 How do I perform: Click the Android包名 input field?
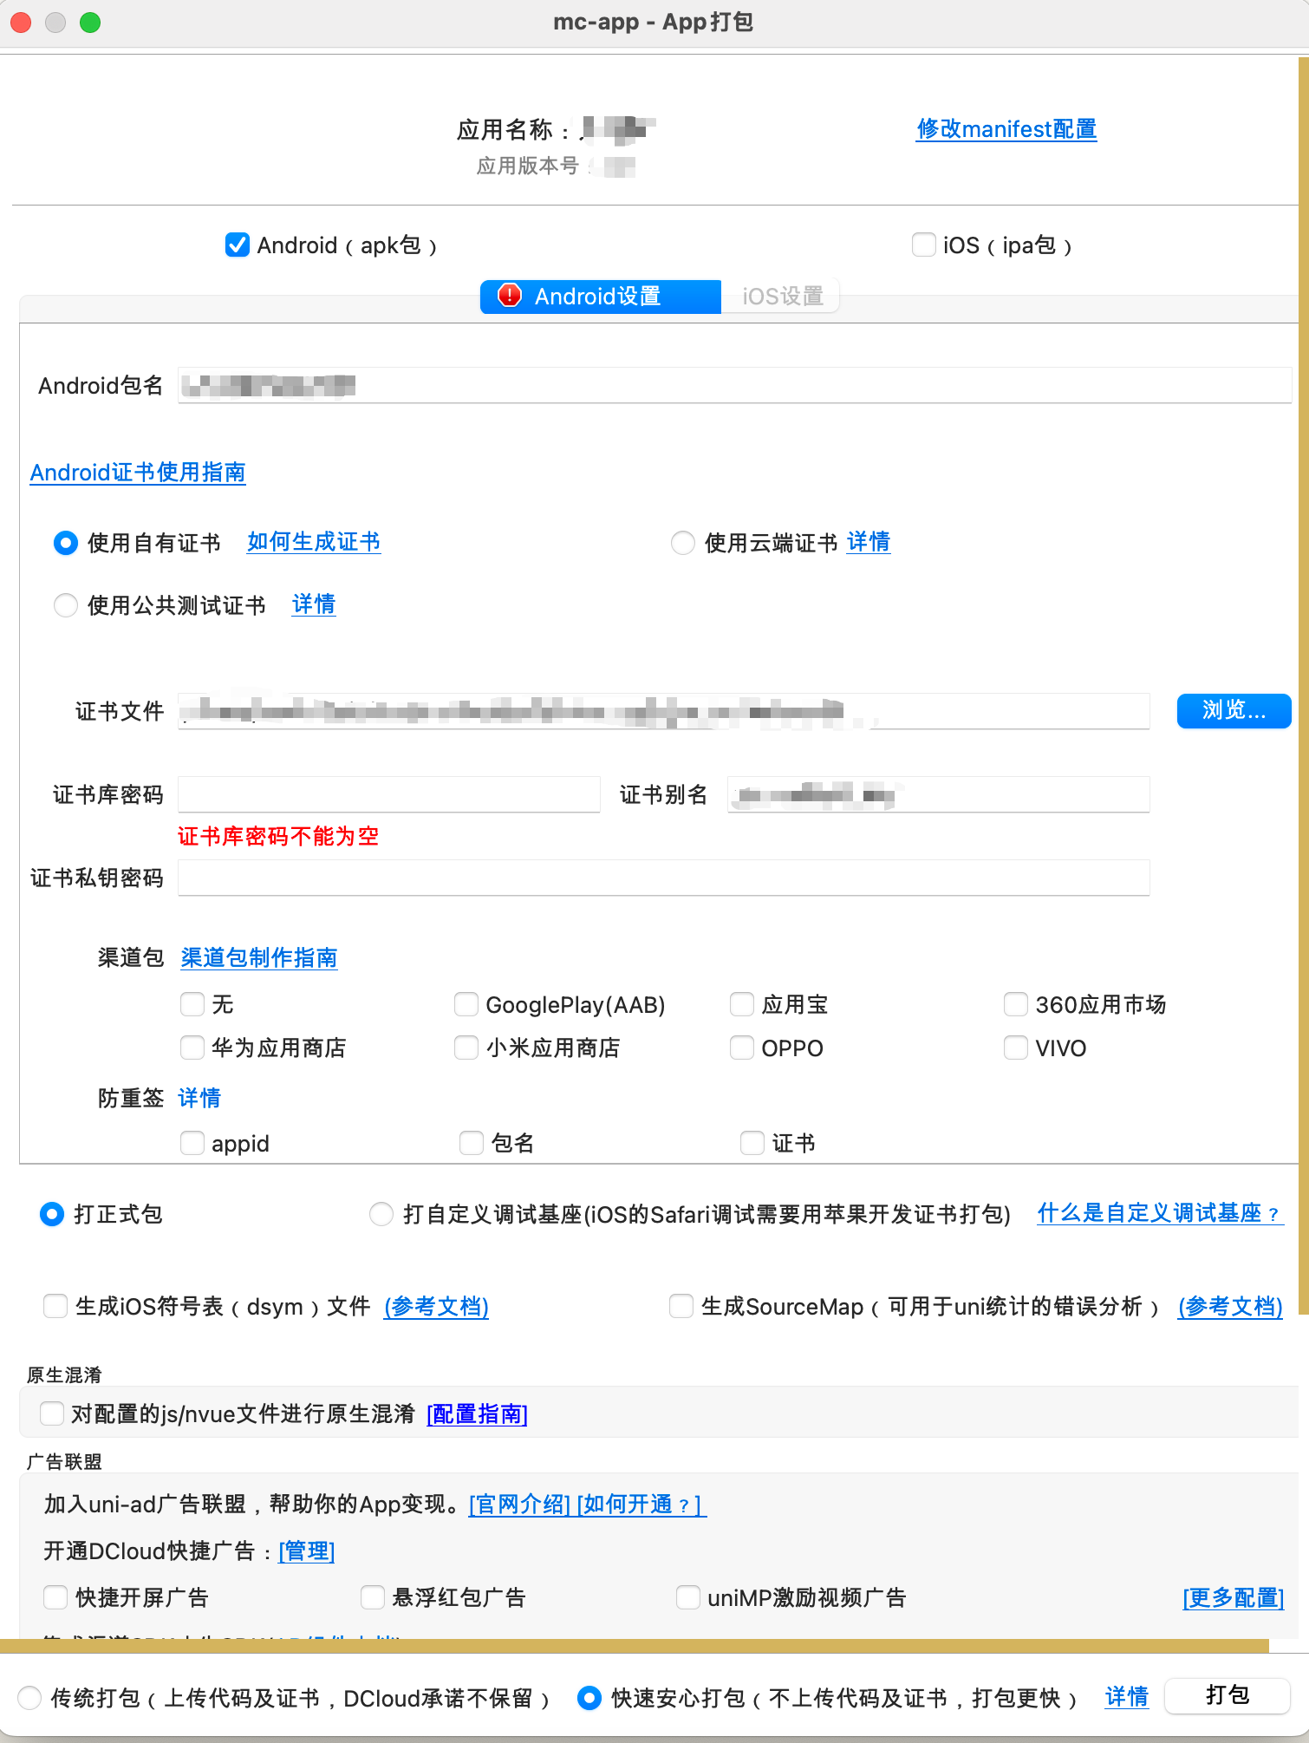734,385
